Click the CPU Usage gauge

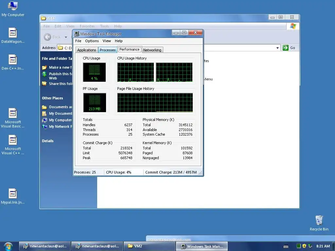tap(94, 72)
